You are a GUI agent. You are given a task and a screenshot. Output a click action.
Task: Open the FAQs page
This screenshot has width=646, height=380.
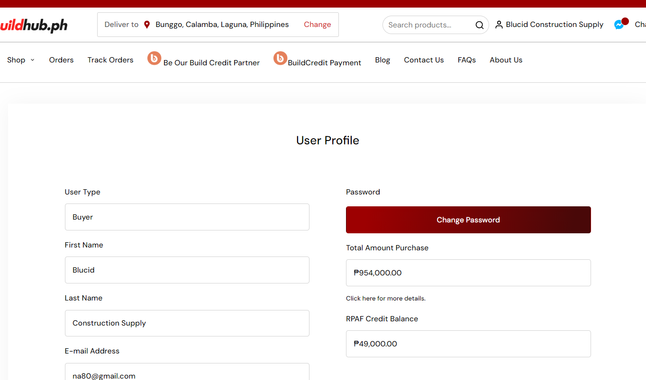(x=466, y=60)
